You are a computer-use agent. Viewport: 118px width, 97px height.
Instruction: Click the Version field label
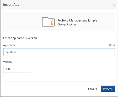7,62
